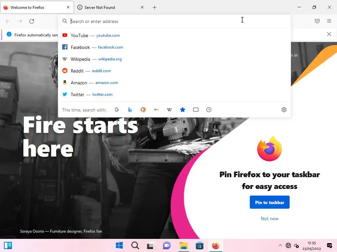This screenshot has width=337, height=252.
Task: Open Task View on taskbar
Action: (150, 245)
